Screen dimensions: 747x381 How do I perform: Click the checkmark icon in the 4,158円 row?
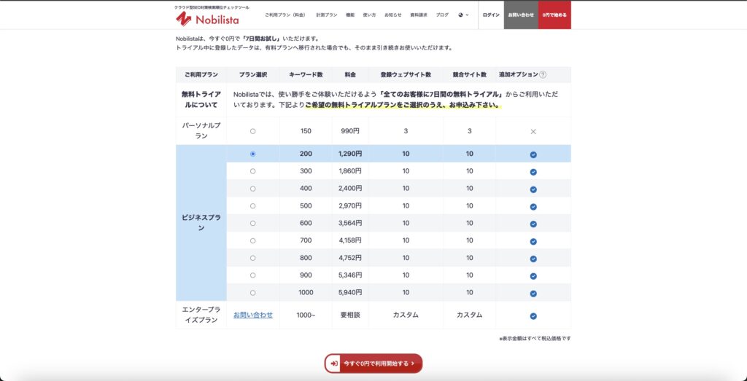[x=533, y=241]
